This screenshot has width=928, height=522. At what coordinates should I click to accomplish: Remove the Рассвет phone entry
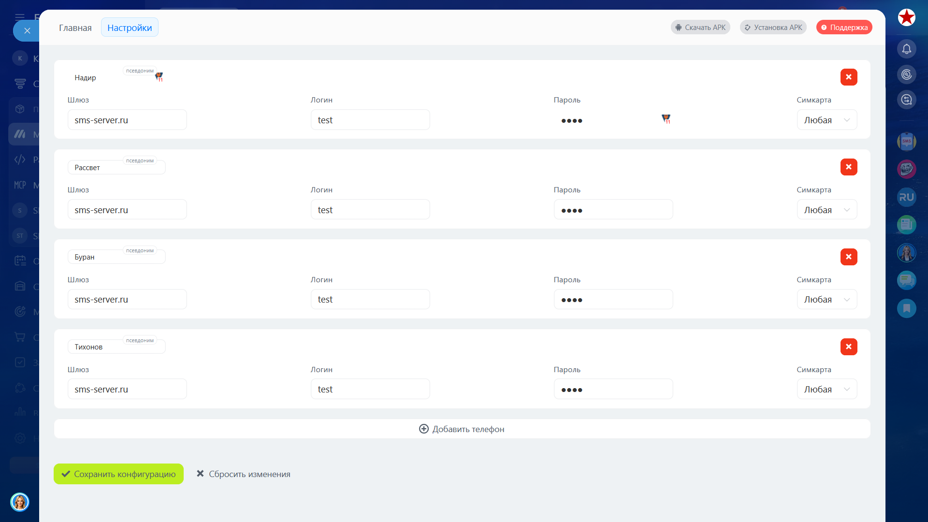tap(848, 167)
